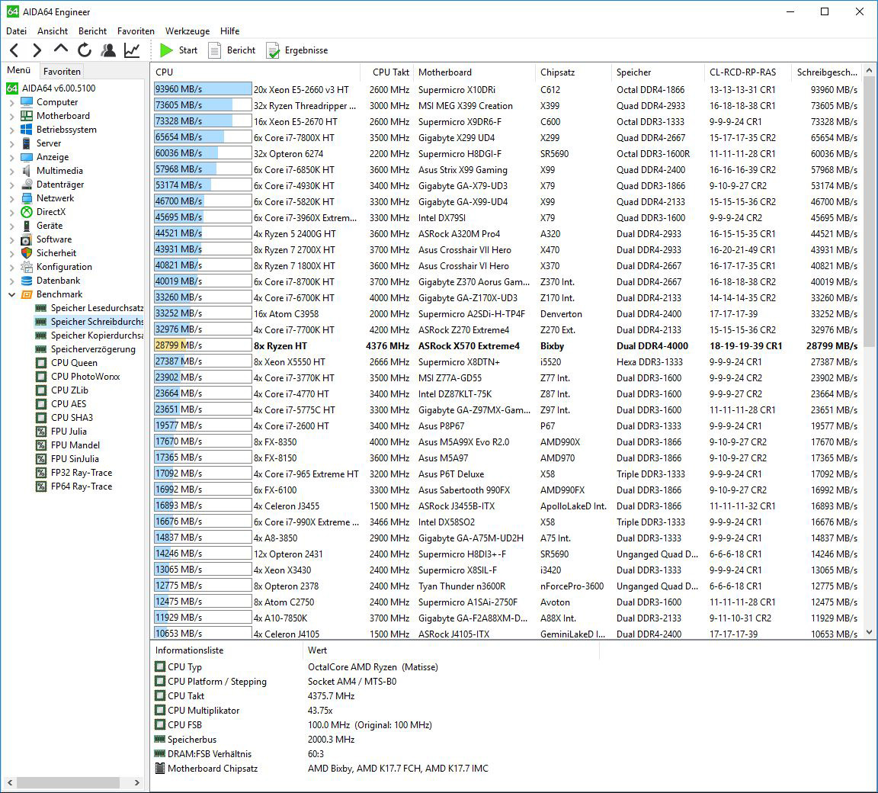878x793 pixels.
Task: Select the CPU AES benchmark icon
Action: (41, 404)
